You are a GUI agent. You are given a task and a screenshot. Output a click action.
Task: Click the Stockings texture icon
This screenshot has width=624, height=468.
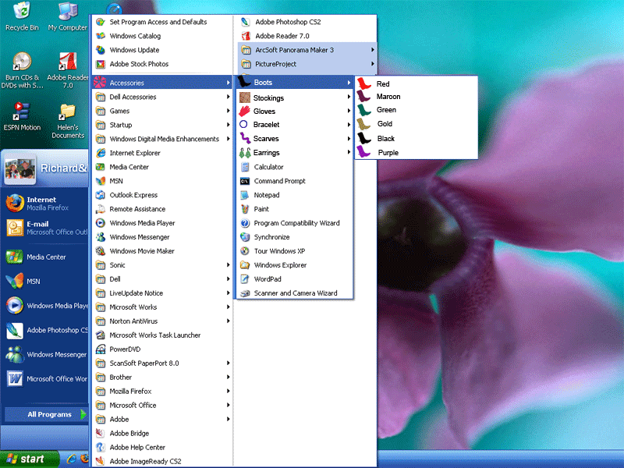pyautogui.click(x=245, y=97)
